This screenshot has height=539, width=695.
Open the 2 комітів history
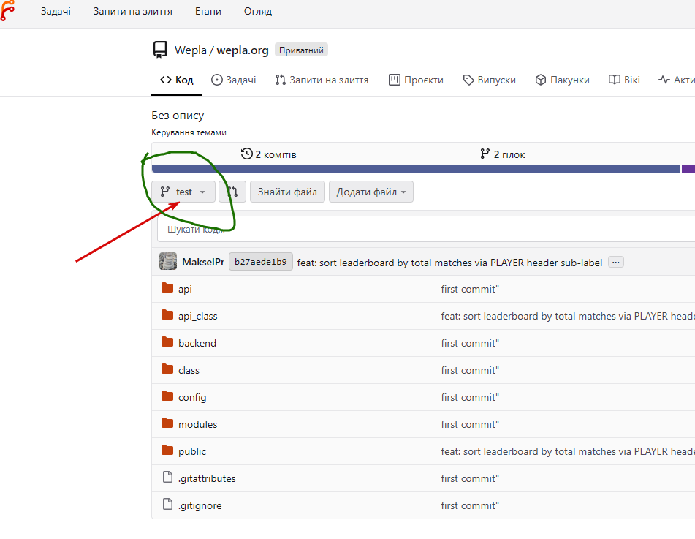coord(269,154)
